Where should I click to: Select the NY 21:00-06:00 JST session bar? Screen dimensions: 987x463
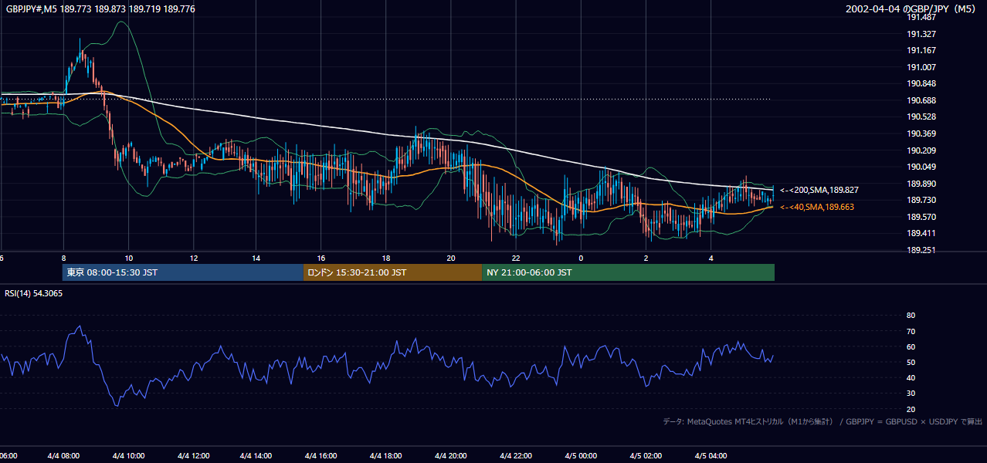click(628, 272)
